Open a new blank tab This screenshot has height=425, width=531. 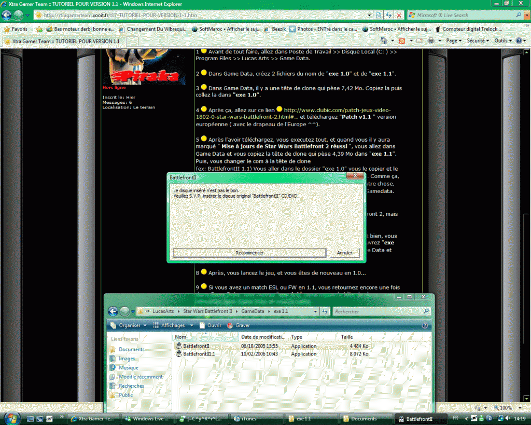132,42
